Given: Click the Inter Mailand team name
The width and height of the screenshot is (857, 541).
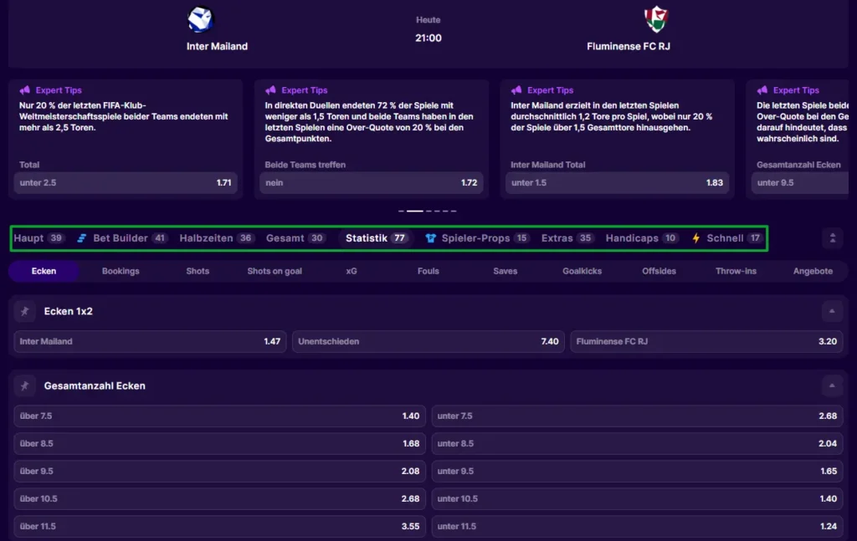Looking at the screenshot, I should tap(217, 46).
